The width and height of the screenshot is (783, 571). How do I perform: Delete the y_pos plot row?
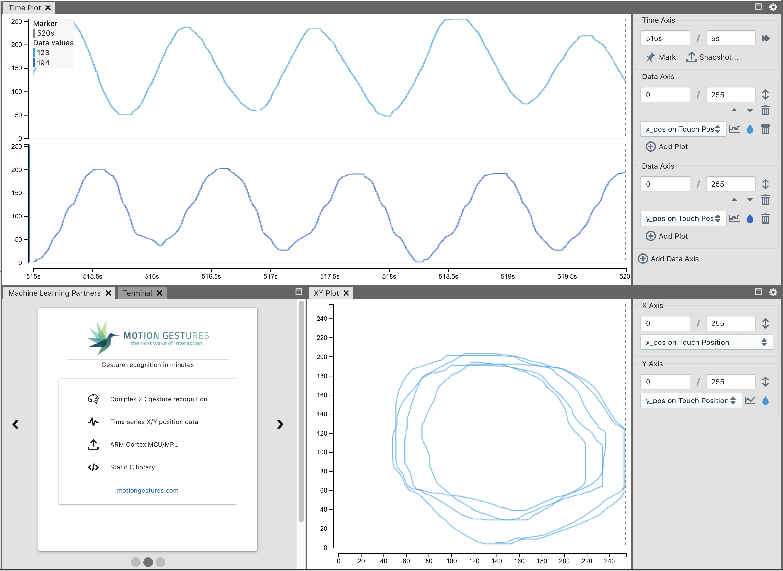tap(765, 218)
